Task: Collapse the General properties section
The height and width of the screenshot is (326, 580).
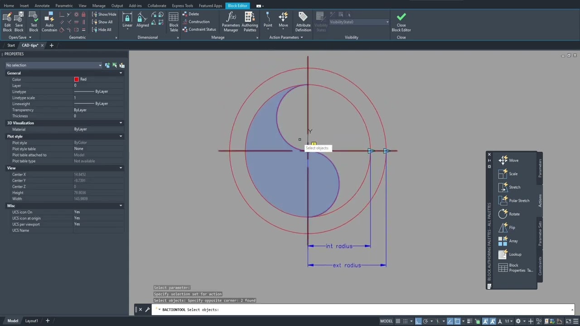Action: [x=121, y=73]
